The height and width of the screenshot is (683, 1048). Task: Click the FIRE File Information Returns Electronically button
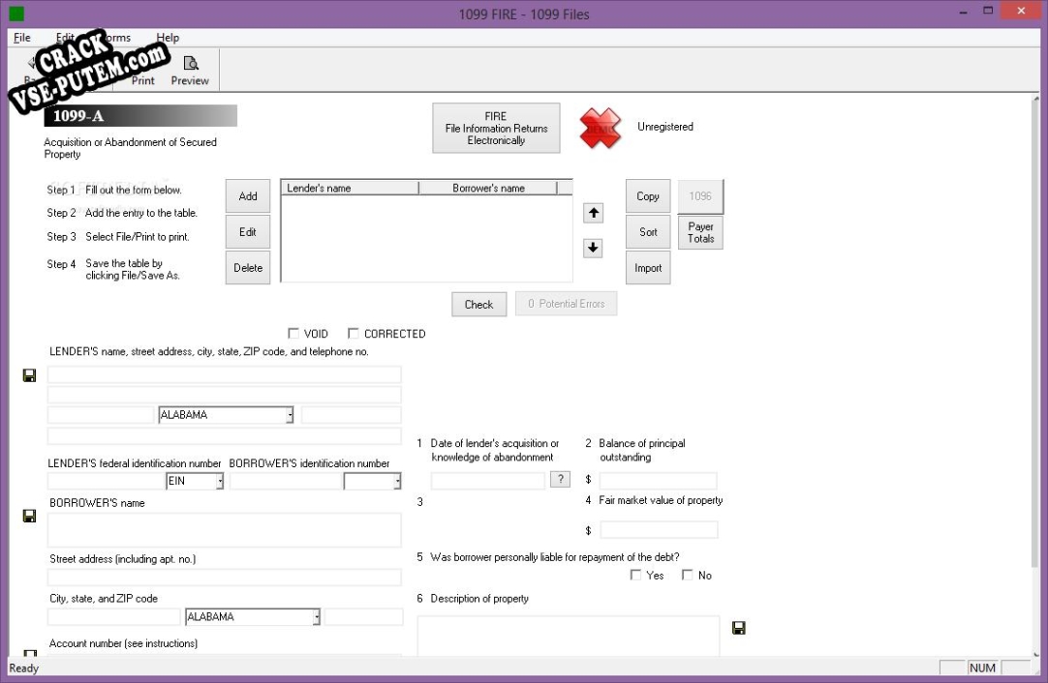click(x=496, y=128)
